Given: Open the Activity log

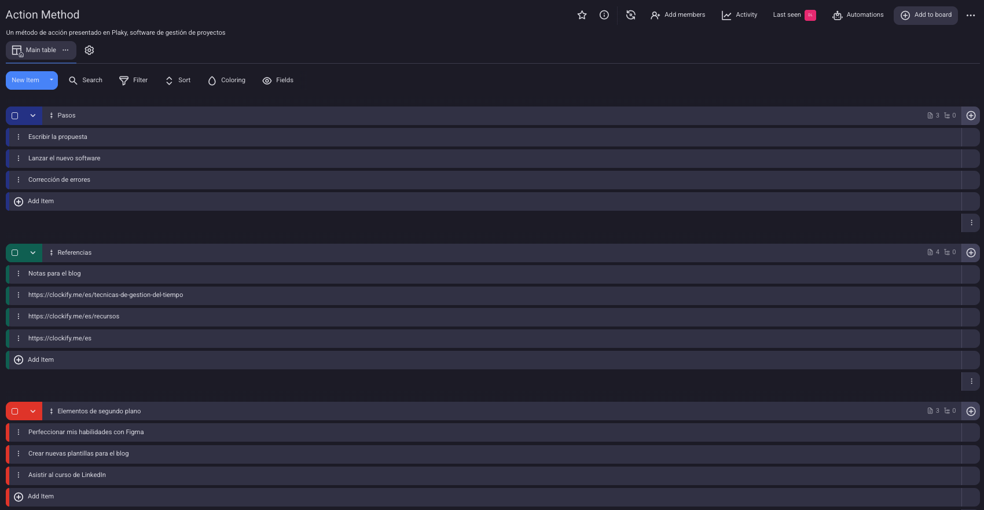Looking at the screenshot, I should pyautogui.click(x=739, y=15).
